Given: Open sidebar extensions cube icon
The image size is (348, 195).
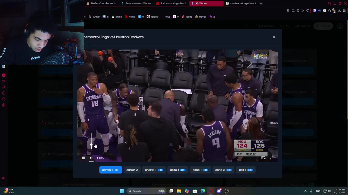Looking at the screenshot, I should tap(4, 99).
